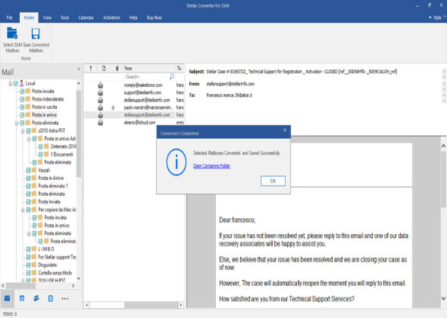The height and width of the screenshot is (318, 447).
Task: Click envelope icon of icloud.com email
Action: [101, 122]
